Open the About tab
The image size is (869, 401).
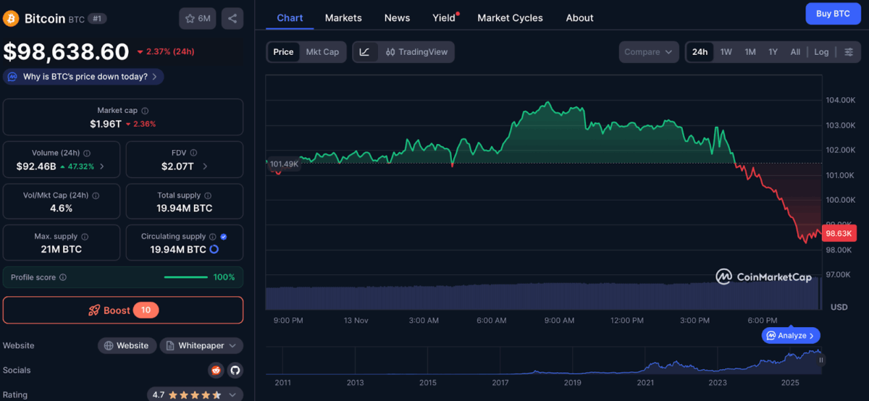tap(579, 18)
